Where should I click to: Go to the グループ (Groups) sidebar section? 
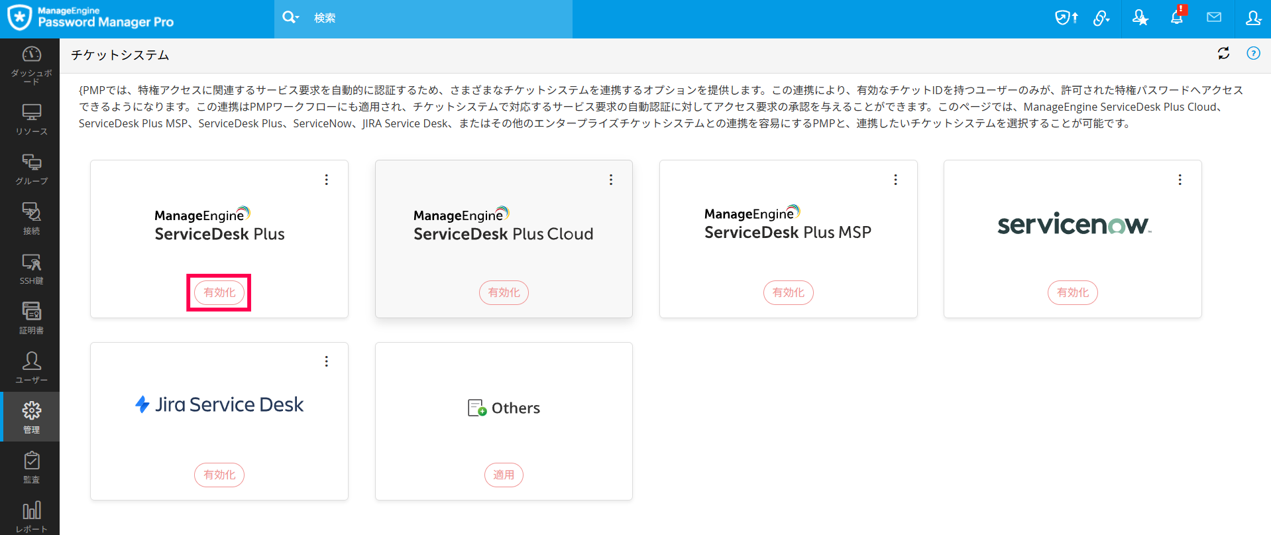coord(31,169)
